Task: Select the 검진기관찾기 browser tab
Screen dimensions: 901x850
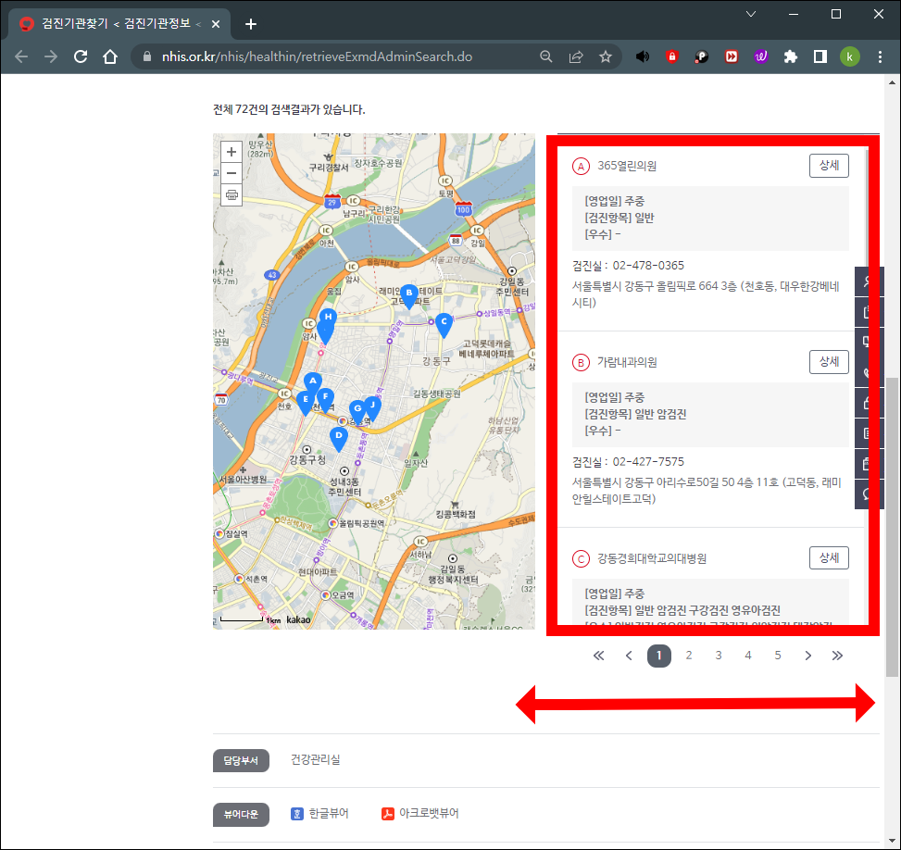Action: pyautogui.click(x=119, y=23)
